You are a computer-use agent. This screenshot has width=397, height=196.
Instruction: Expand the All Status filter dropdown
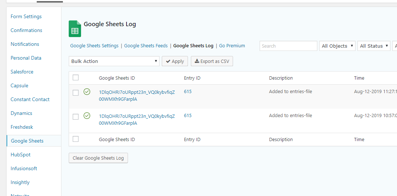pos(374,46)
